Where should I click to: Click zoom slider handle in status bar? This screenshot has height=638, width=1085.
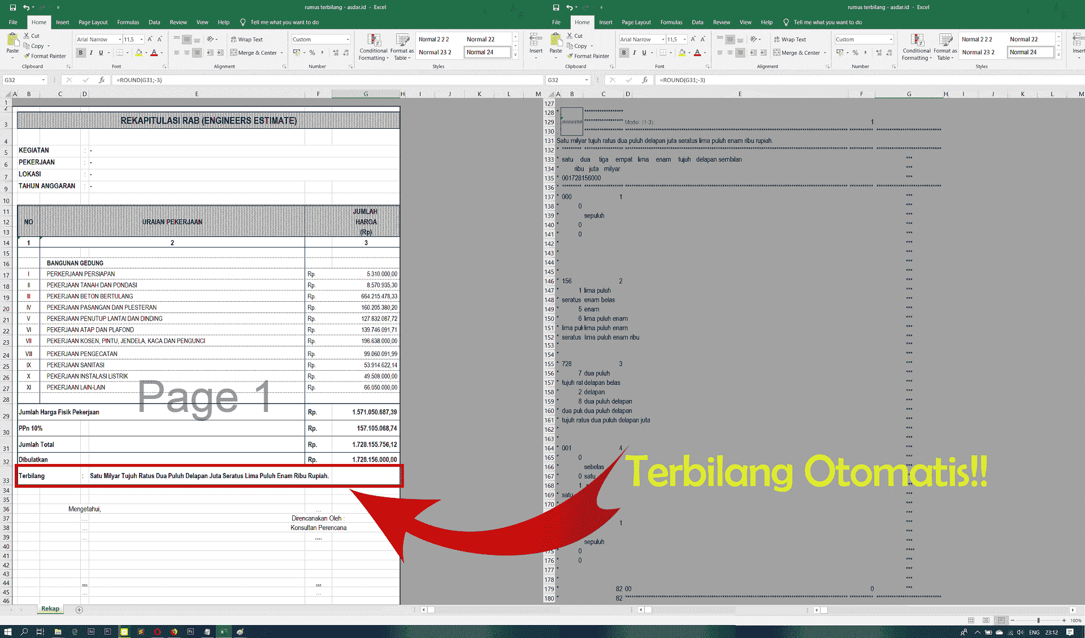[1038, 620]
